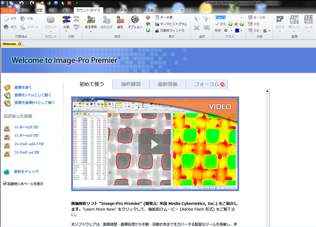This screenshot has height=227, width=316.
Task: Click the green reset class icon
Action: pos(242,24)
